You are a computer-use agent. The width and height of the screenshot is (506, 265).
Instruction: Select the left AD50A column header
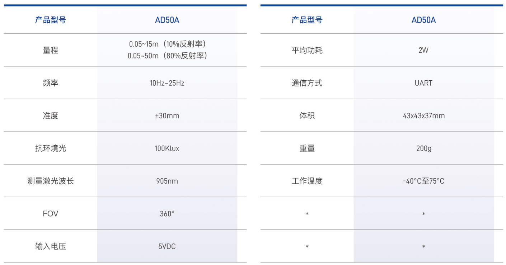pos(167,20)
